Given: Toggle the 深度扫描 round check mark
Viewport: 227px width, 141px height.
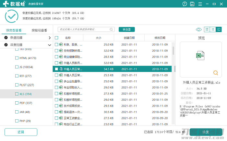Looking at the screenshot, I should (6, 45).
